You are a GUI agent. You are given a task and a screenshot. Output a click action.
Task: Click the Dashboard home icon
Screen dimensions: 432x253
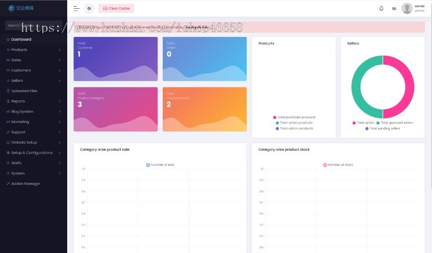(8, 39)
